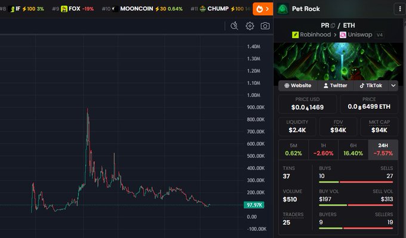This screenshot has width=406, height=238.
Task: Select the 6H timeframe tab
Action: point(353,150)
